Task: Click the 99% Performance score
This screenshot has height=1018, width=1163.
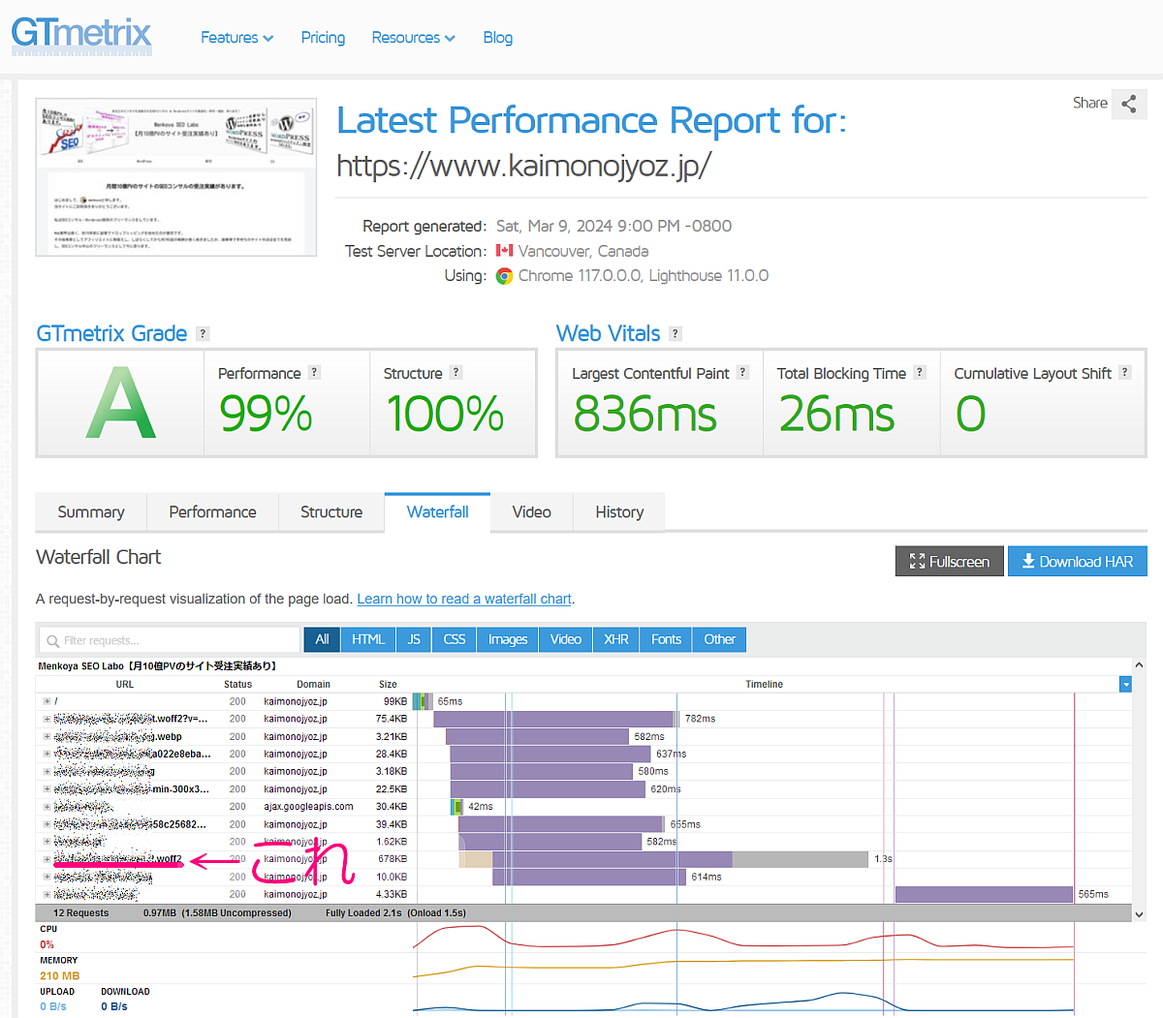Action: pos(266,415)
